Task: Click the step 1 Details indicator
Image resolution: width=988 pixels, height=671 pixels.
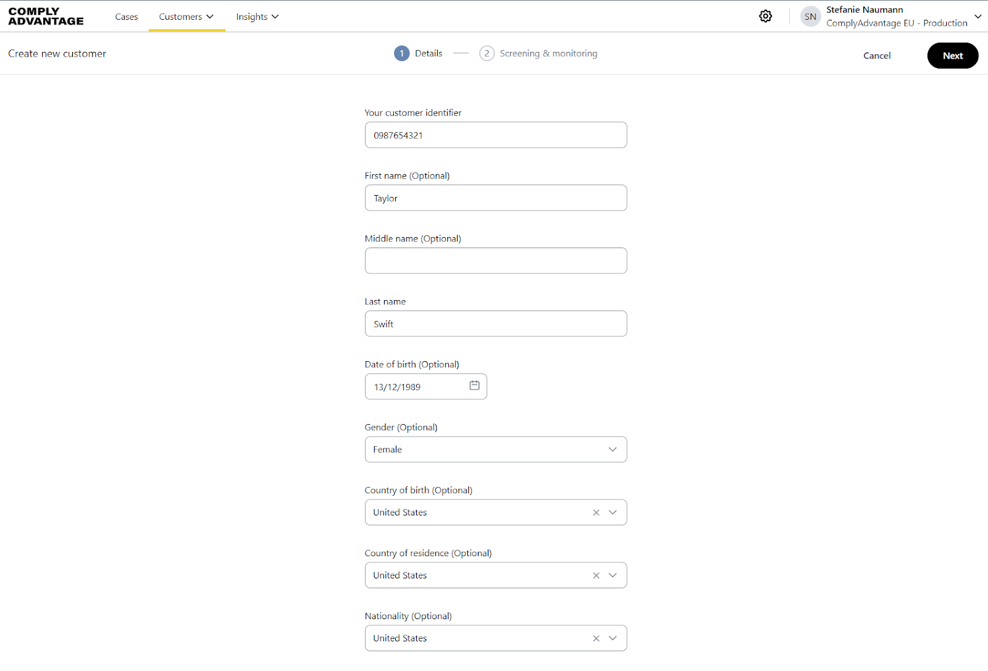Action: click(x=402, y=54)
